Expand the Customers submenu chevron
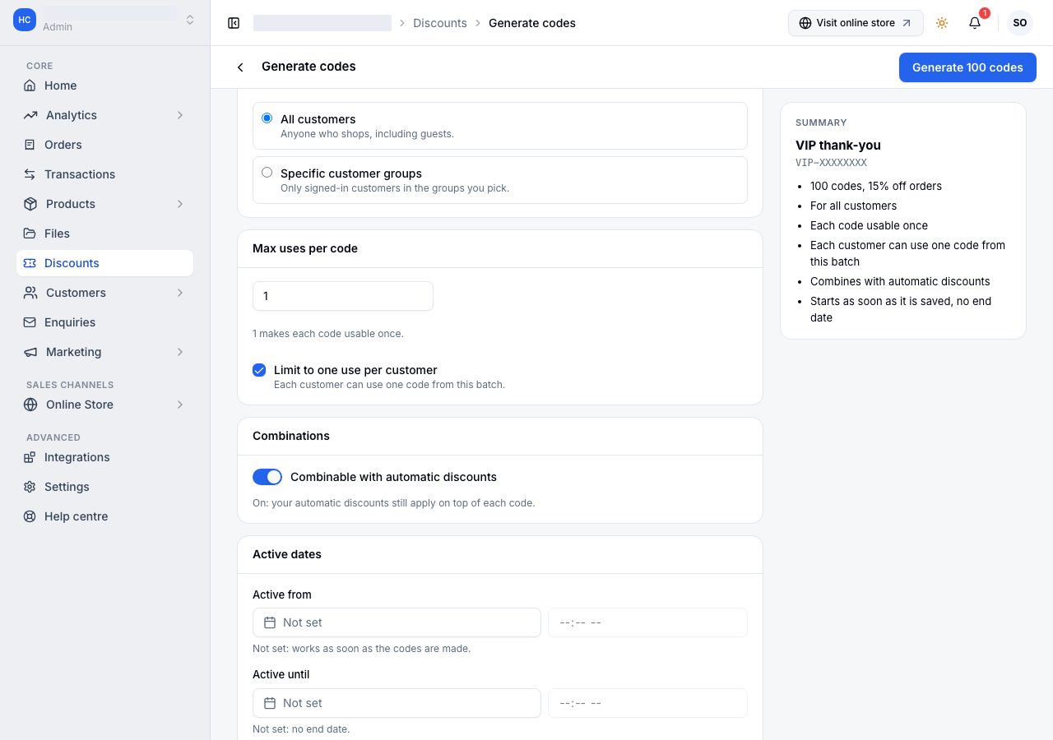The height and width of the screenshot is (740, 1053). pos(180,293)
